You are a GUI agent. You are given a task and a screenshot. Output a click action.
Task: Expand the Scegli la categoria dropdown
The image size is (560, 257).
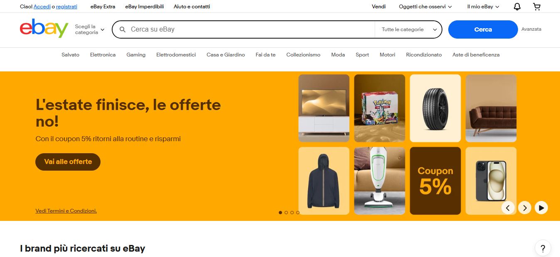tap(90, 29)
